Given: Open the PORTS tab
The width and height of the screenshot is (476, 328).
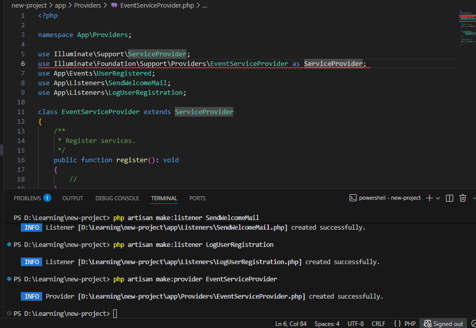Looking at the screenshot, I should (197, 198).
